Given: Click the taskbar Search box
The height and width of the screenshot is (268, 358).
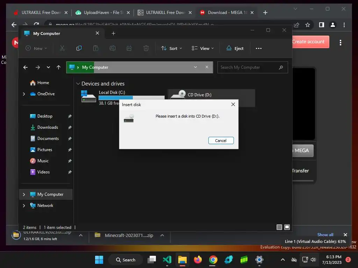Looking at the screenshot, I should (x=126, y=260).
